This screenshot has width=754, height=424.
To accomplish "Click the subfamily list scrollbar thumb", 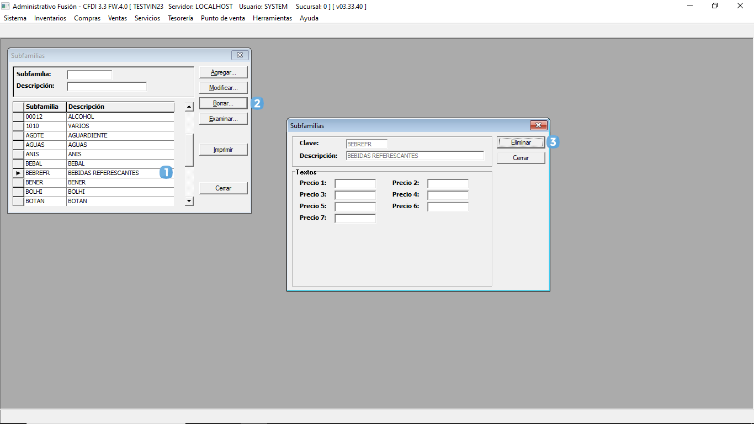I will 189,150.
